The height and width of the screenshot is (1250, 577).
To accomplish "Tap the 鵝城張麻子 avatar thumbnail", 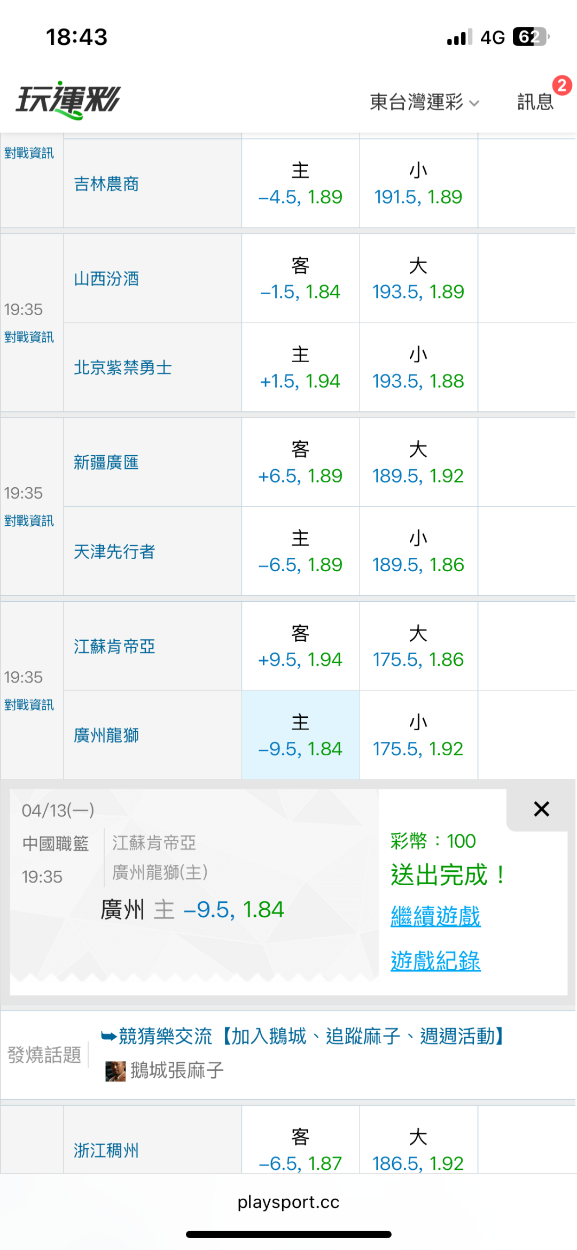I will 115,1071.
